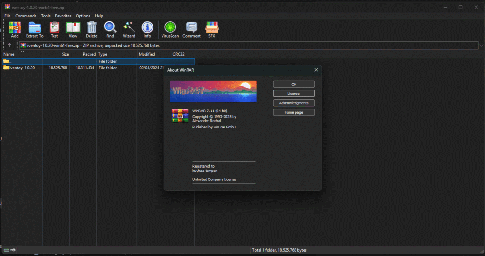Click the Info toolbar icon
Screen dimensions: 485x256
coord(147,30)
